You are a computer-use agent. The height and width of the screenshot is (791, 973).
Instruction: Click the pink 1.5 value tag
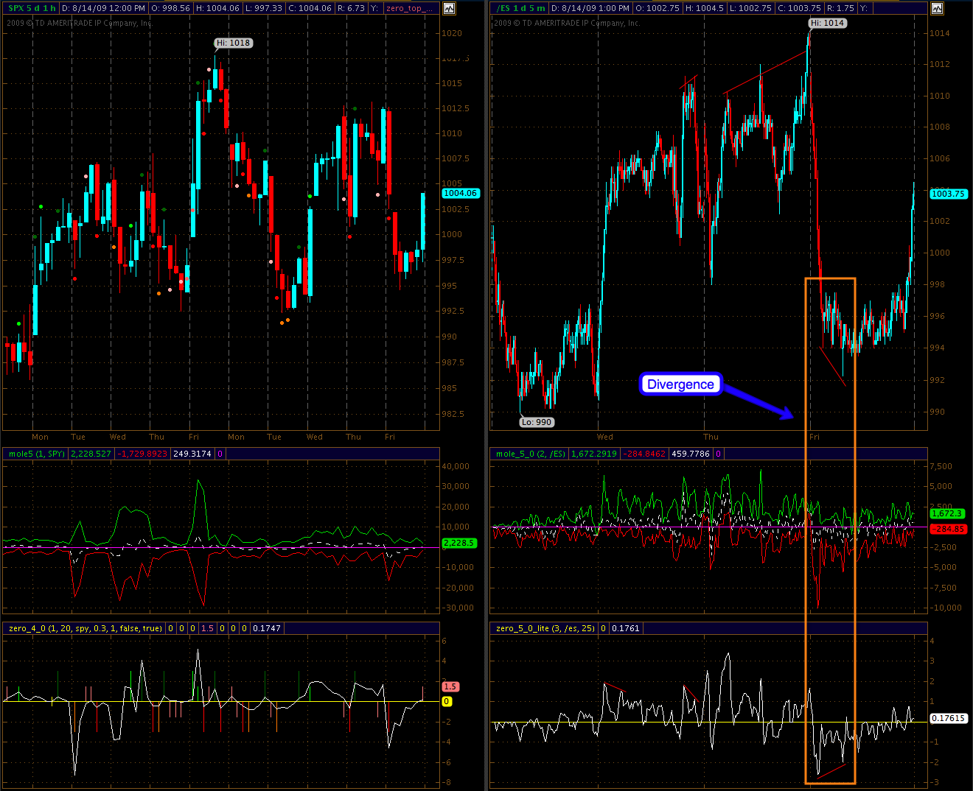[x=450, y=686]
